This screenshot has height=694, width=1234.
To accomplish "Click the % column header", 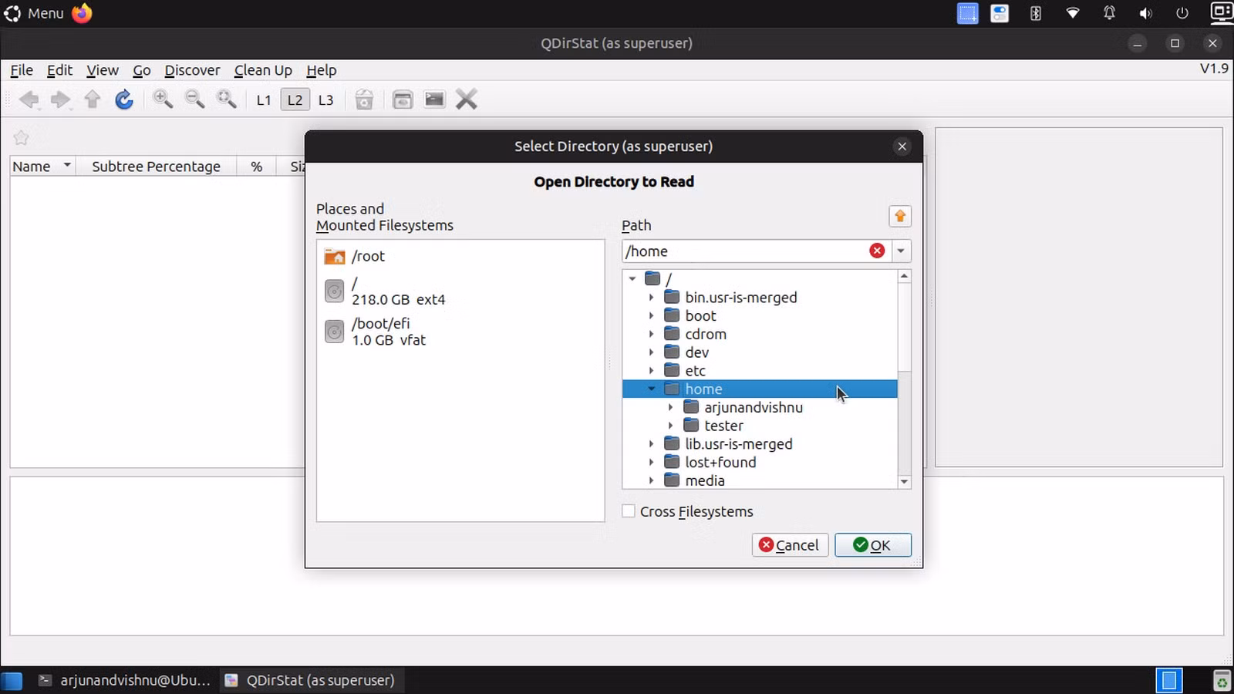I will 256,167.
